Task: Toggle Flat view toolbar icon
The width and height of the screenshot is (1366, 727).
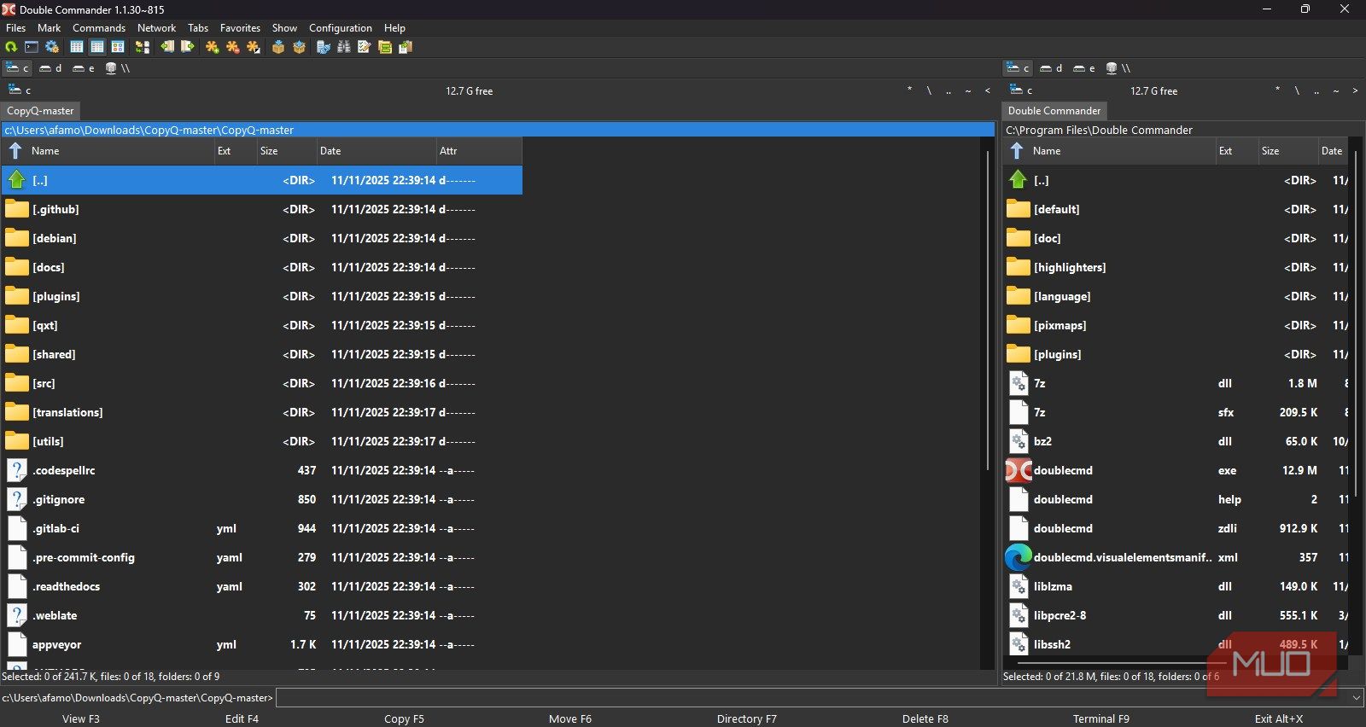Action: pyautogui.click(x=142, y=47)
